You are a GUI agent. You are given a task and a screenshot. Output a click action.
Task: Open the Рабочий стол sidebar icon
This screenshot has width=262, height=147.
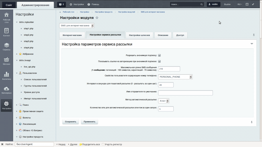pyautogui.click(x=6, y=18)
